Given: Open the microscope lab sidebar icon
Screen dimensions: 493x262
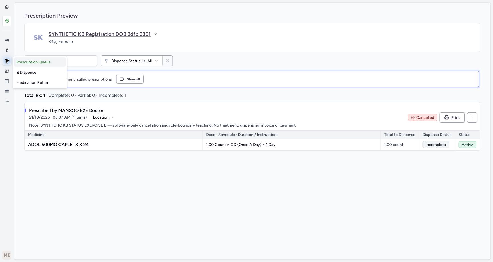Looking at the screenshot, I should coord(7,50).
